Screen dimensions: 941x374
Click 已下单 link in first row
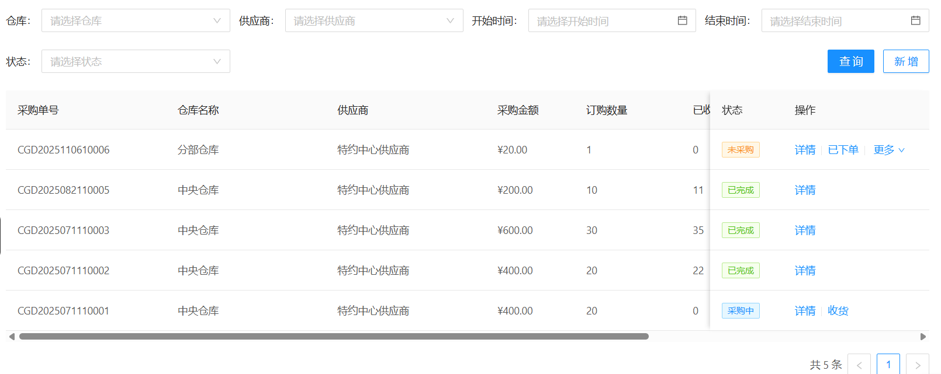pos(843,150)
